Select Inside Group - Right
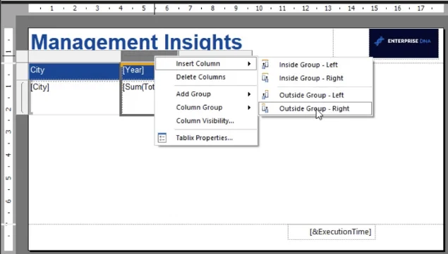Screen dimensions: 448x254 (315, 78)
